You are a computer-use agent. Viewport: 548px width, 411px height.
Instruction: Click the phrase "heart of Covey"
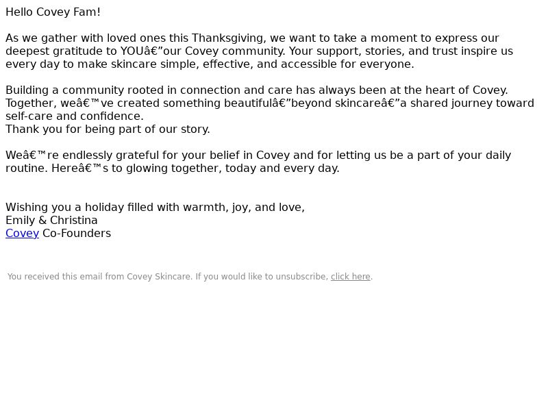coord(466,90)
